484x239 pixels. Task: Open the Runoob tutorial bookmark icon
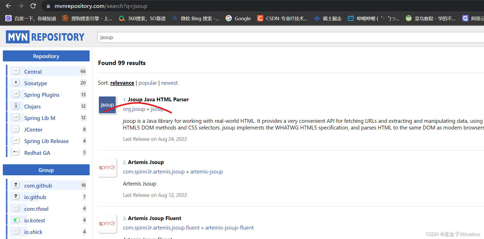pyautogui.click(x=409, y=18)
